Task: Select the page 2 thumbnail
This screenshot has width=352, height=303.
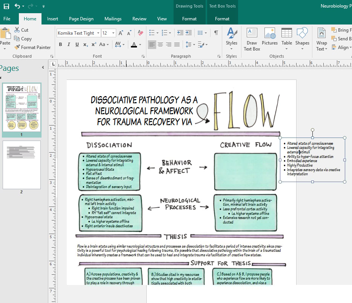Action: pos(22,165)
